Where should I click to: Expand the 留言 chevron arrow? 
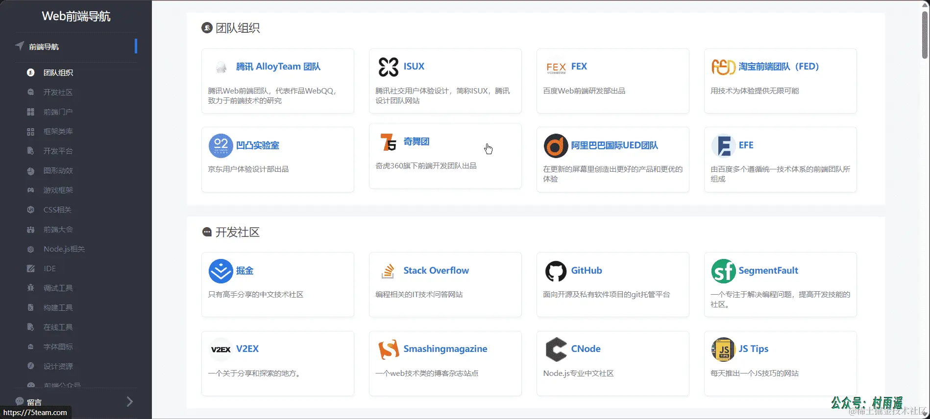point(130,402)
